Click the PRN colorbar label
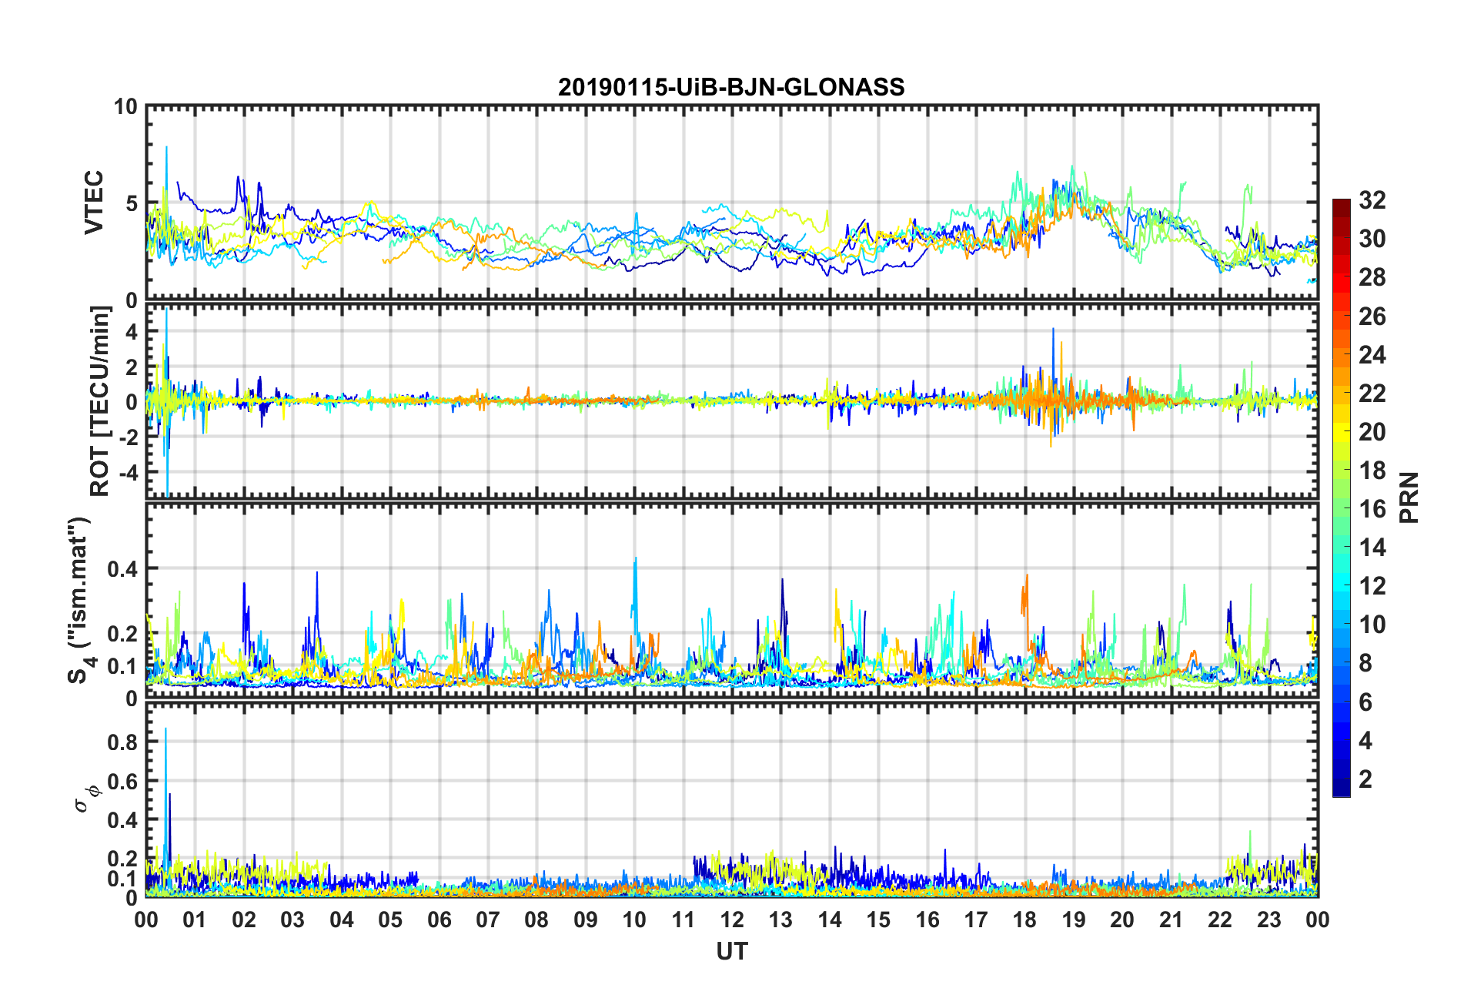 tap(1409, 497)
